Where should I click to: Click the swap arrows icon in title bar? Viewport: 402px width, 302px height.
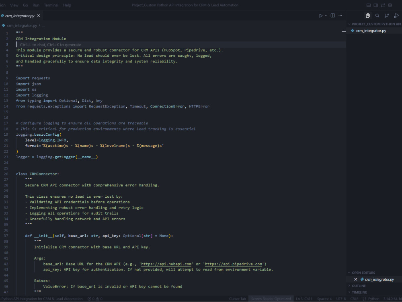pos(383,5)
